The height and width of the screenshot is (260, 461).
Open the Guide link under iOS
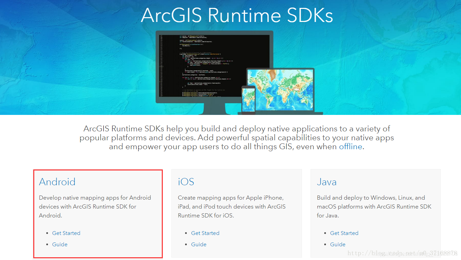[199, 244]
